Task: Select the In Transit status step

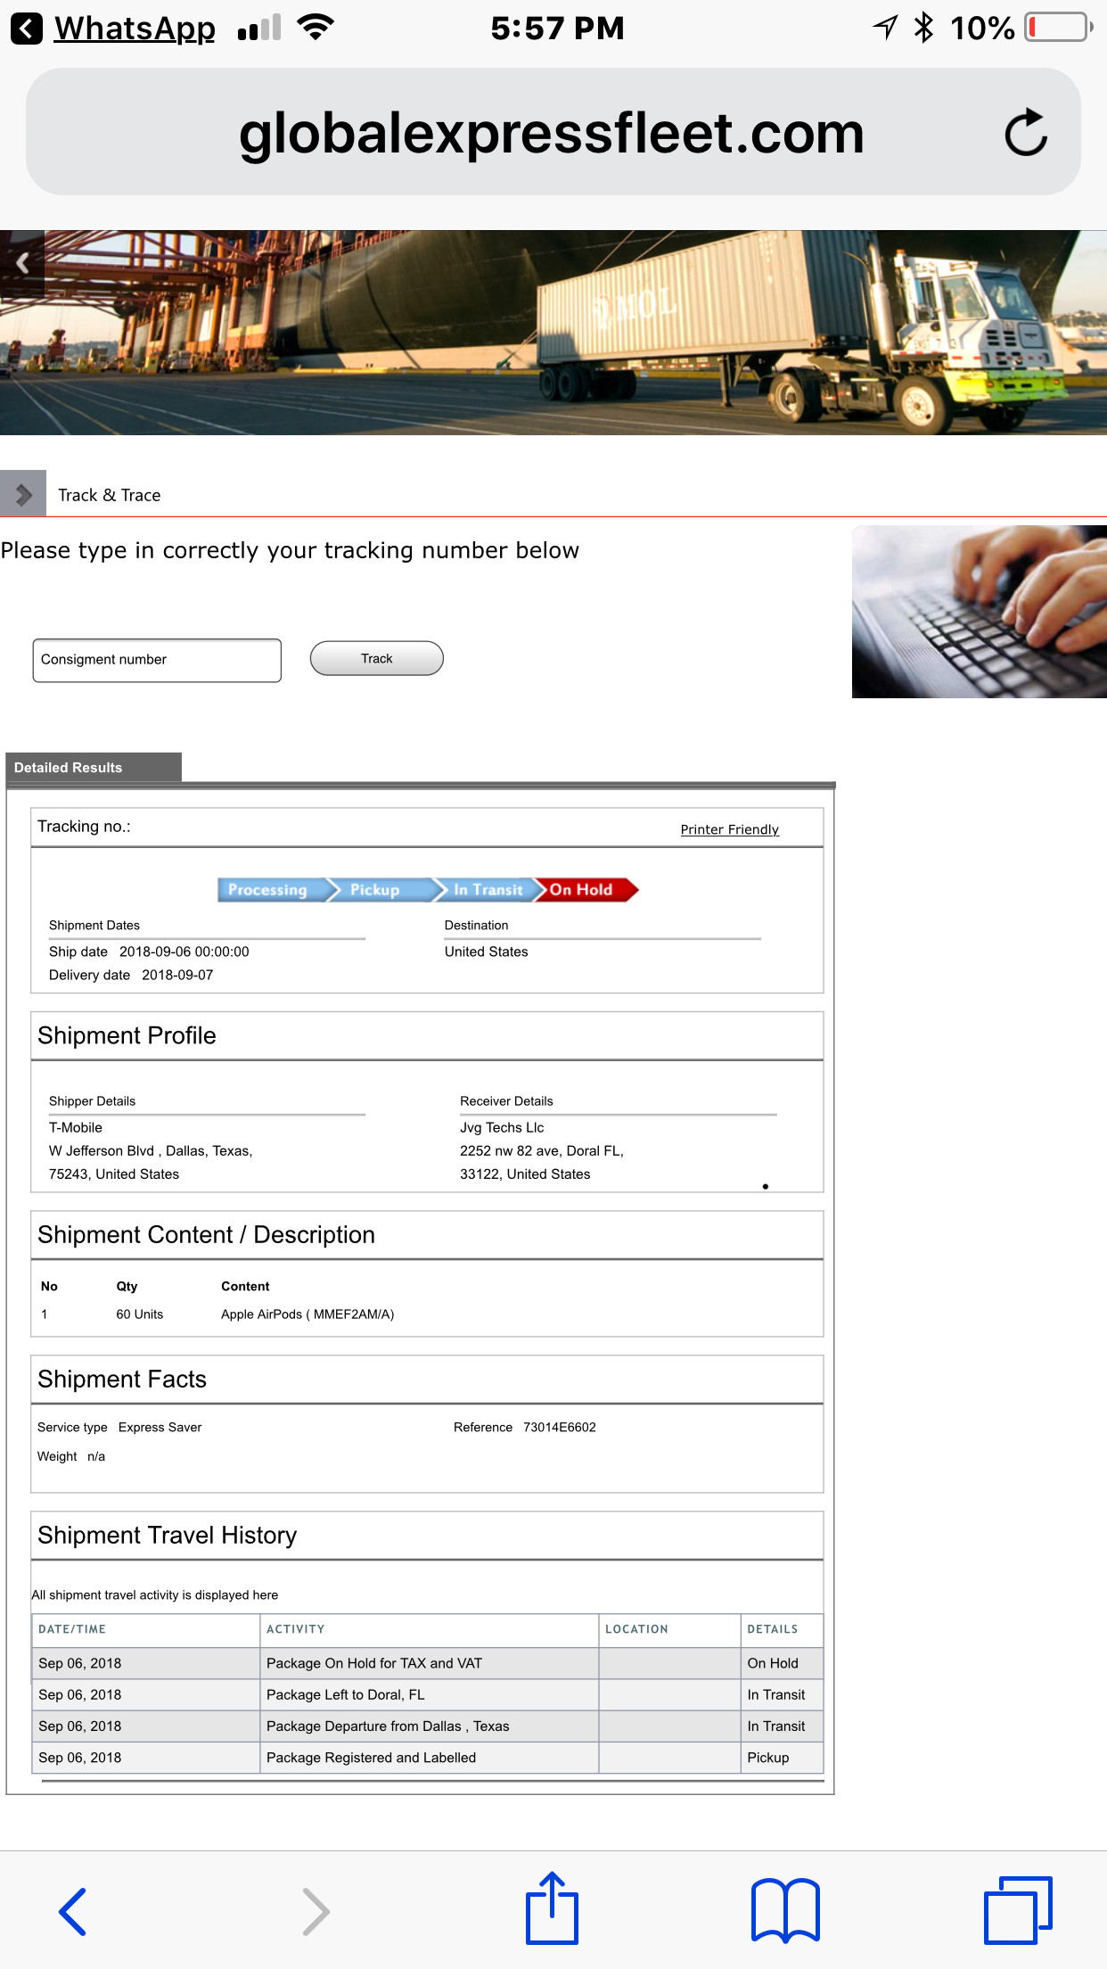Action: (486, 889)
